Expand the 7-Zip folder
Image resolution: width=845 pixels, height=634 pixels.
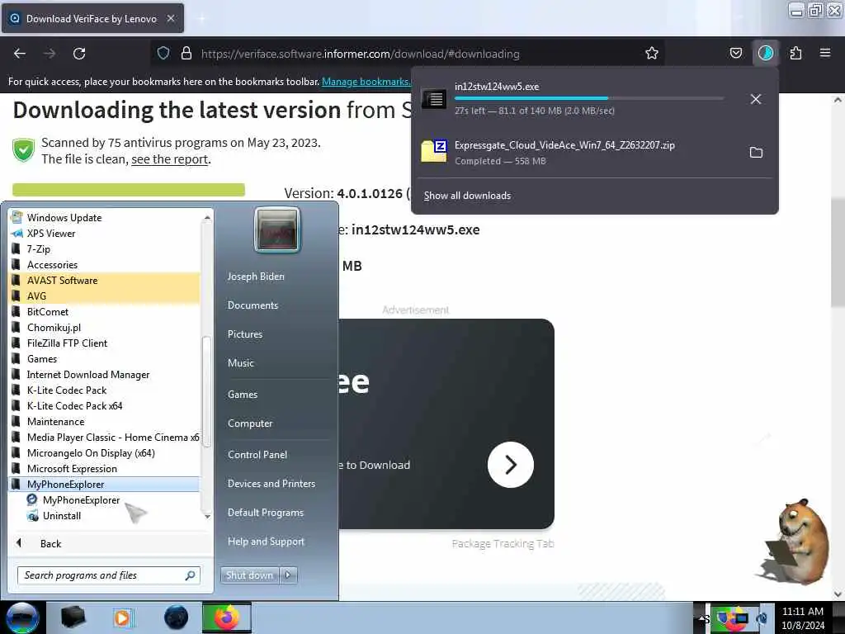click(38, 248)
